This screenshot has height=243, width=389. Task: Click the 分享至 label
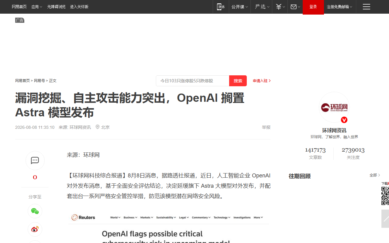tap(35, 197)
